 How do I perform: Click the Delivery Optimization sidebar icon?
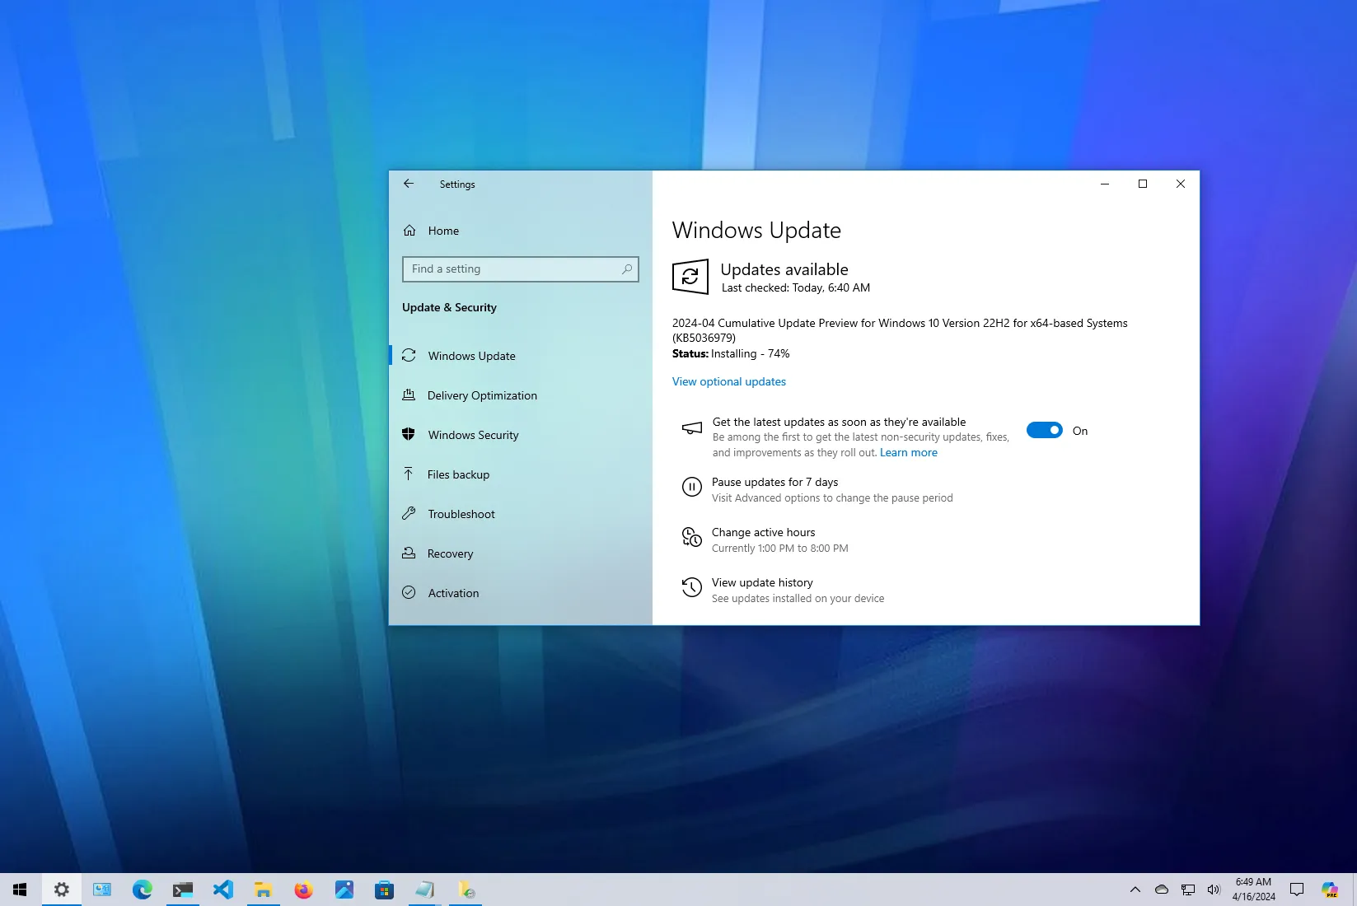click(409, 395)
